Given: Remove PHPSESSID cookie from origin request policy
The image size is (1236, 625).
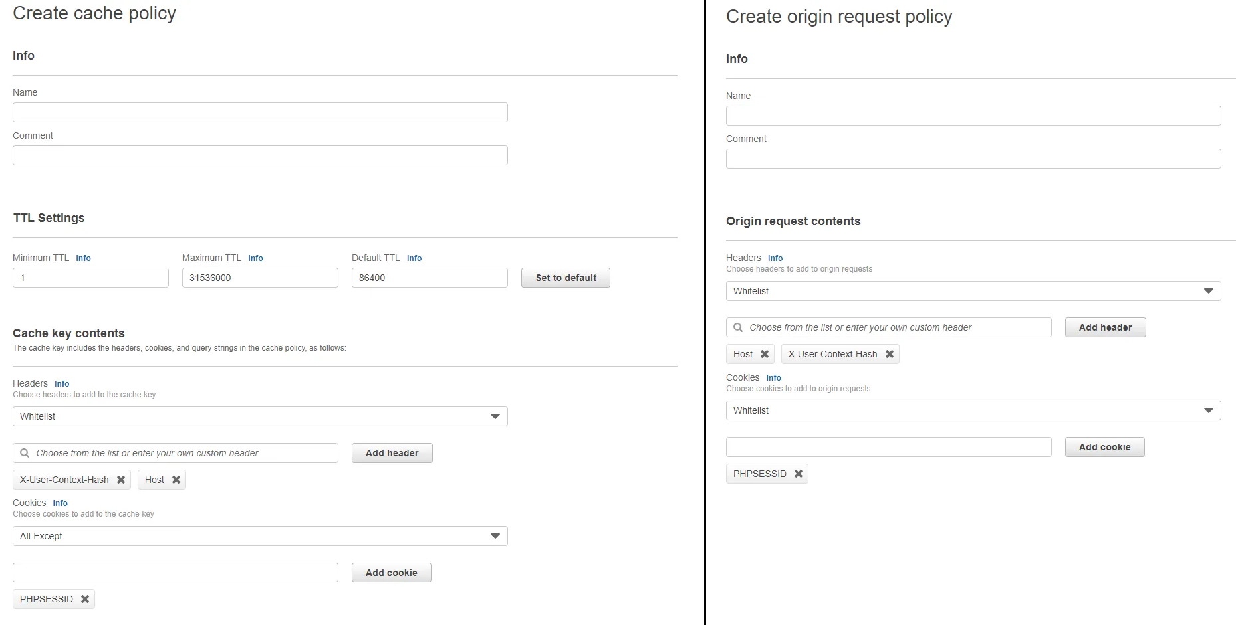Looking at the screenshot, I should click(x=799, y=474).
